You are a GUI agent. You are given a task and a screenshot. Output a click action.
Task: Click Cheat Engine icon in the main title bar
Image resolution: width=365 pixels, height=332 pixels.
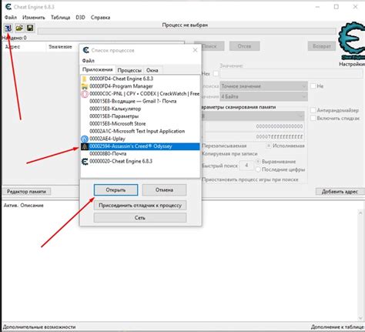8,7
